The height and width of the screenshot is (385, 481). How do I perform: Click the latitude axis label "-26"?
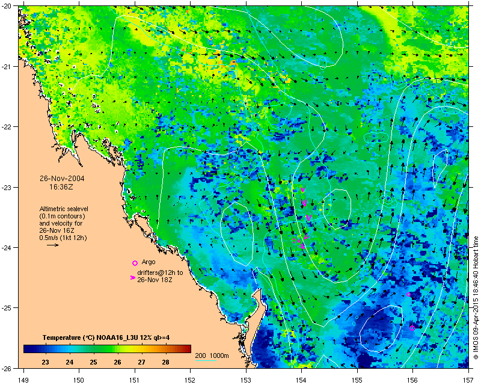click(x=7, y=368)
